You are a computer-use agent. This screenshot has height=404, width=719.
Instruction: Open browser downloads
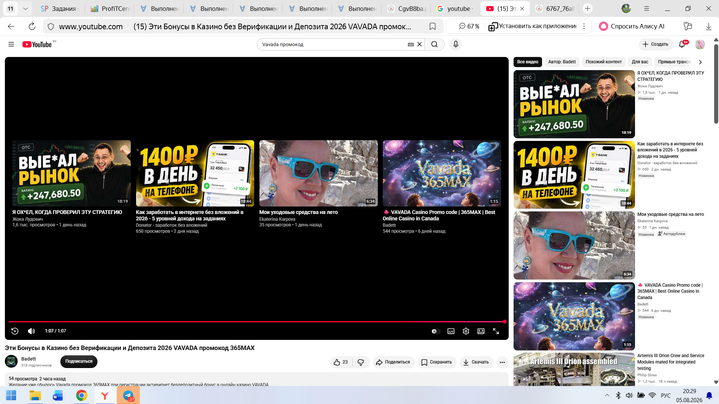point(709,26)
